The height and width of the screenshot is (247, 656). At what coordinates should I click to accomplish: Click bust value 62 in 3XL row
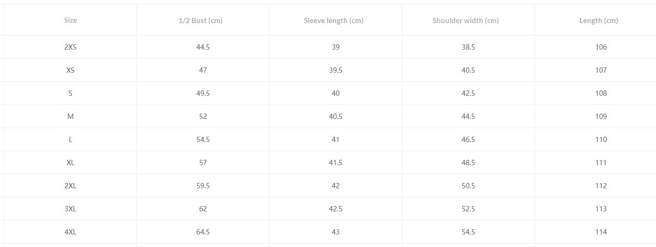203,209
